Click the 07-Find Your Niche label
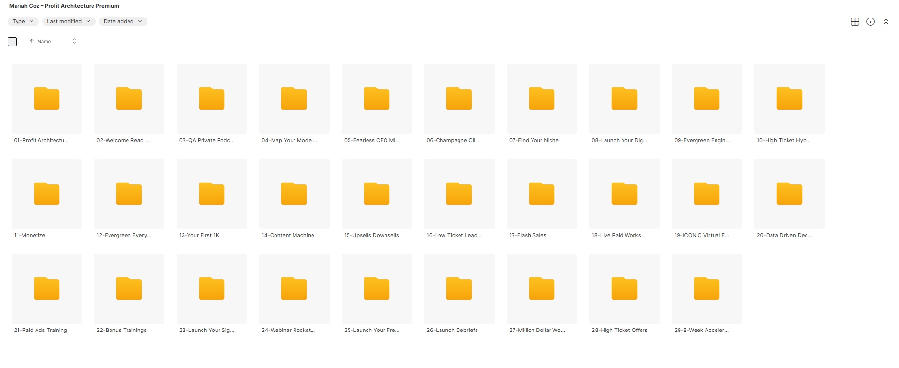 [x=534, y=140]
